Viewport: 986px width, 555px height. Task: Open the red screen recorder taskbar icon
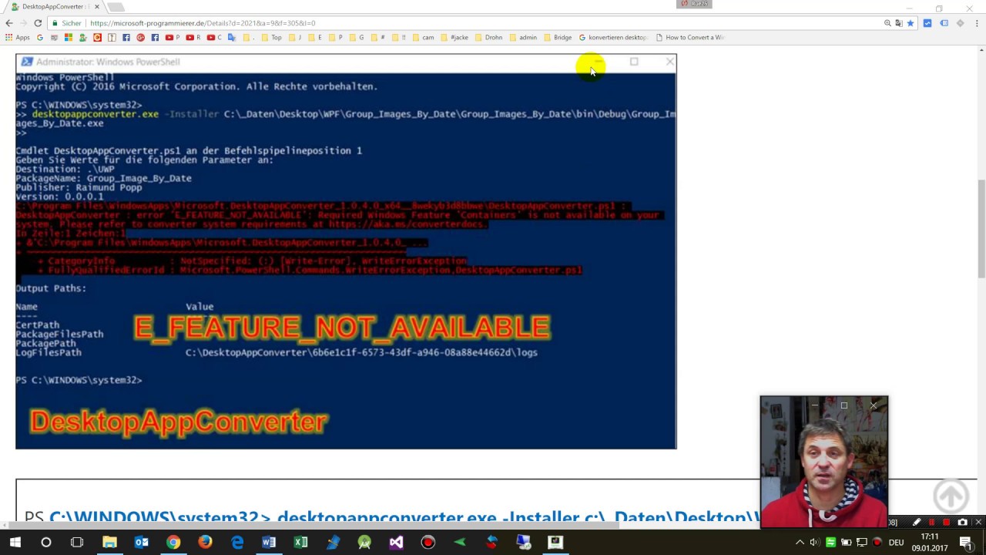coord(428,543)
